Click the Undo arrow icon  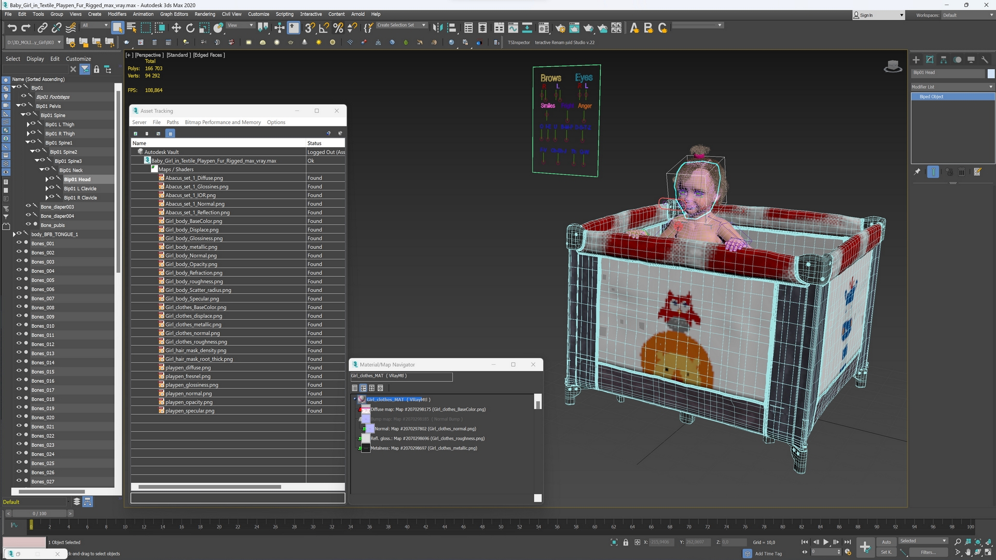pos(12,28)
